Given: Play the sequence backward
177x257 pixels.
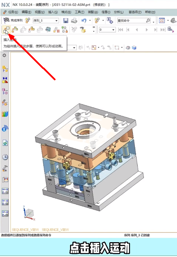Looking at the screenshot, I should [137, 30].
